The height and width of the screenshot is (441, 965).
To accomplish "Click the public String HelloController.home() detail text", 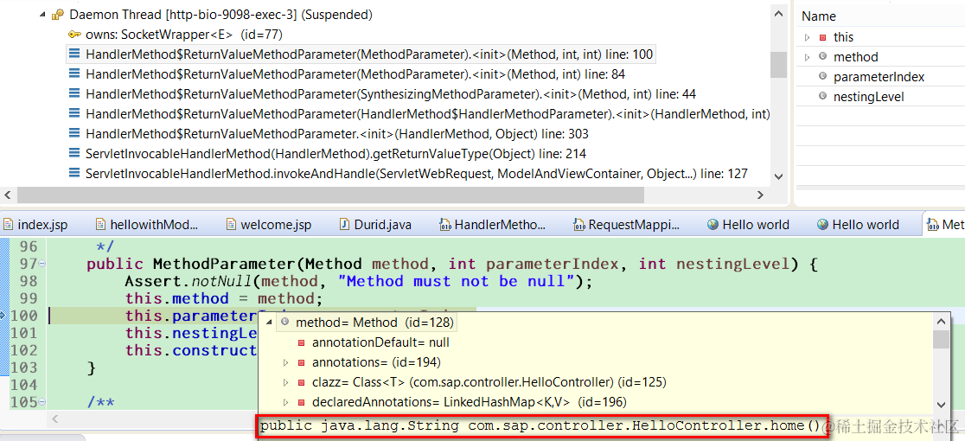I will [x=540, y=425].
